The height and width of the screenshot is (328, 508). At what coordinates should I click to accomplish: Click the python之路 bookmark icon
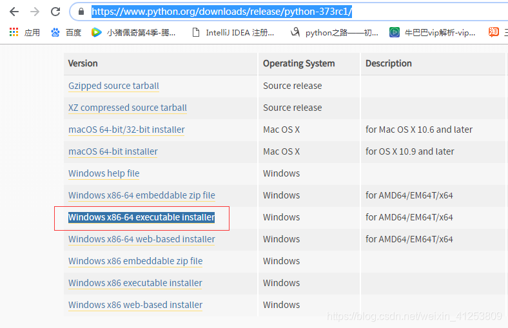(295, 32)
